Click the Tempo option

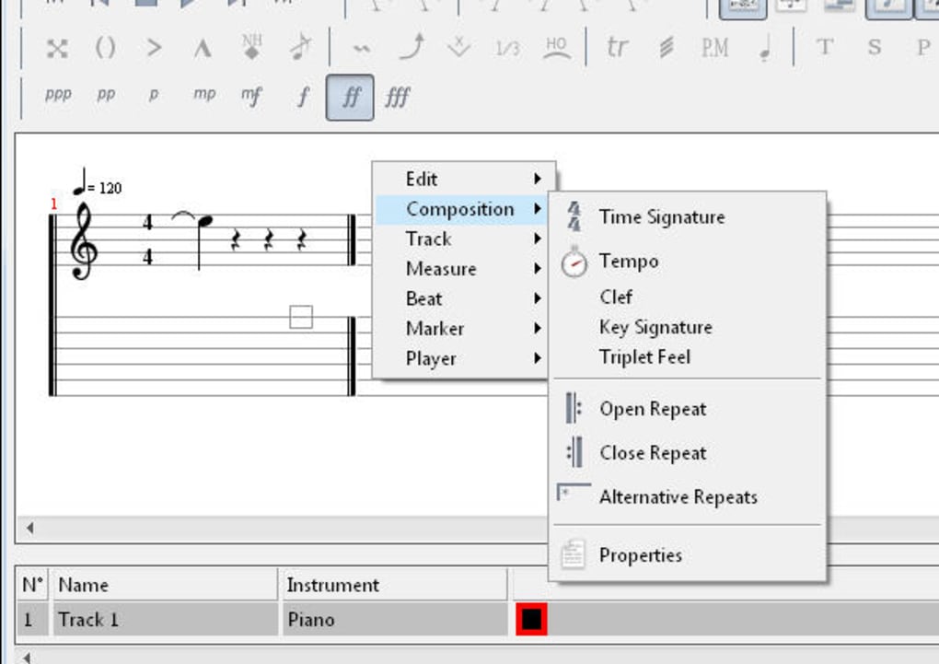[x=629, y=261]
